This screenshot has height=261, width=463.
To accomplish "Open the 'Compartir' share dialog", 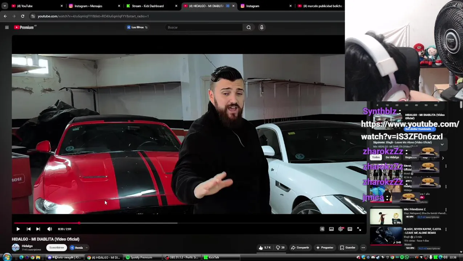I will [300, 248].
